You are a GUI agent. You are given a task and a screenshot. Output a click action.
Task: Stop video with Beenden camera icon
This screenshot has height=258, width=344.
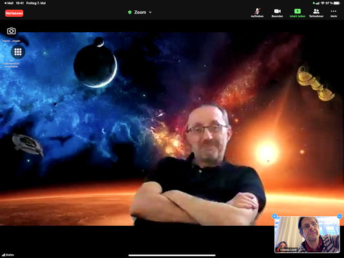point(277,13)
